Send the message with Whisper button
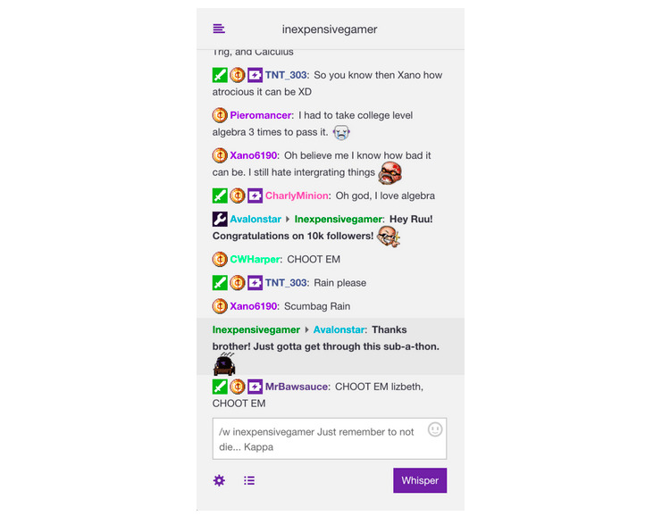 [x=420, y=480]
